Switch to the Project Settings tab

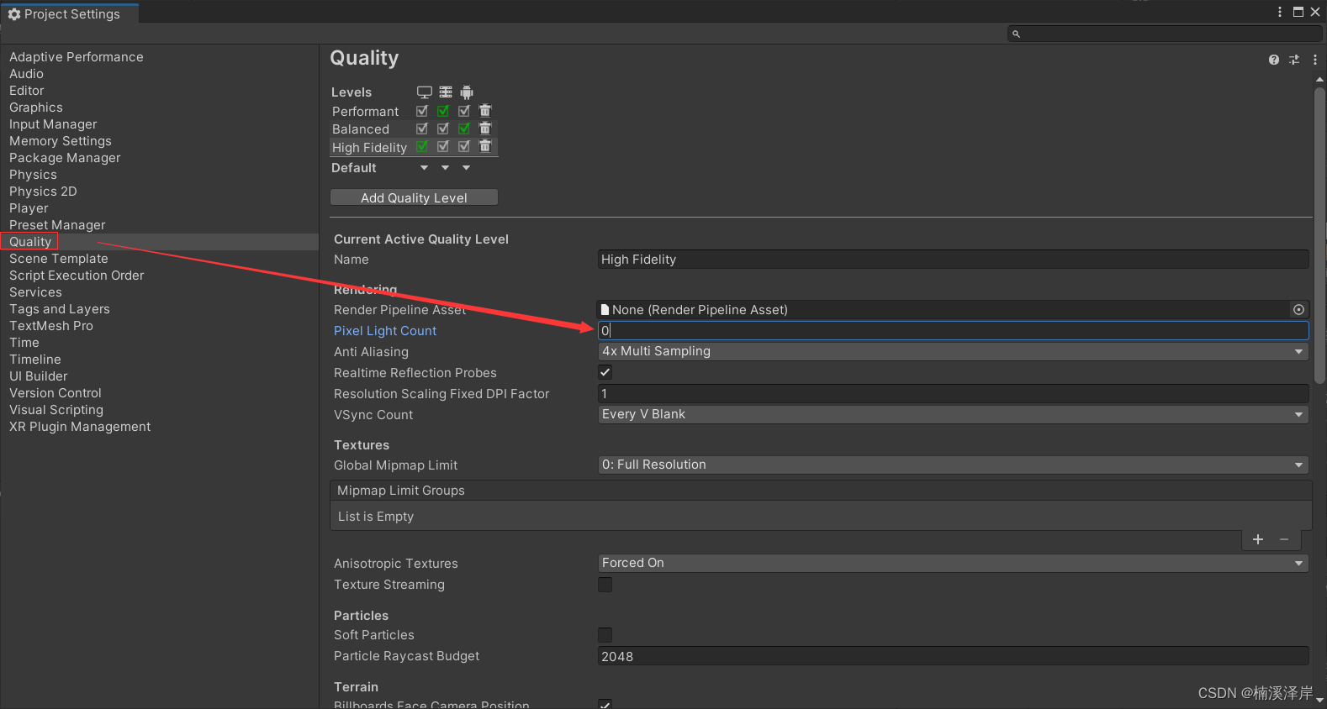coord(70,13)
